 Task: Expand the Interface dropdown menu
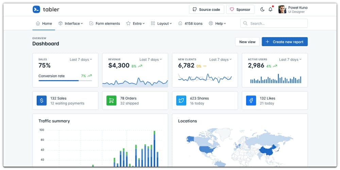(70, 23)
